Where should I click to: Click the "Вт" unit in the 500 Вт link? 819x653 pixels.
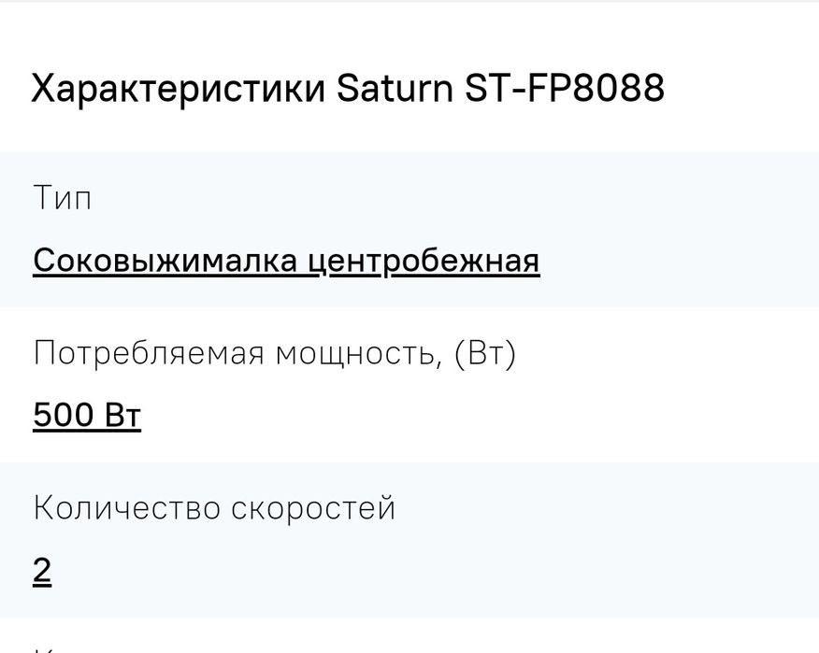(x=122, y=415)
